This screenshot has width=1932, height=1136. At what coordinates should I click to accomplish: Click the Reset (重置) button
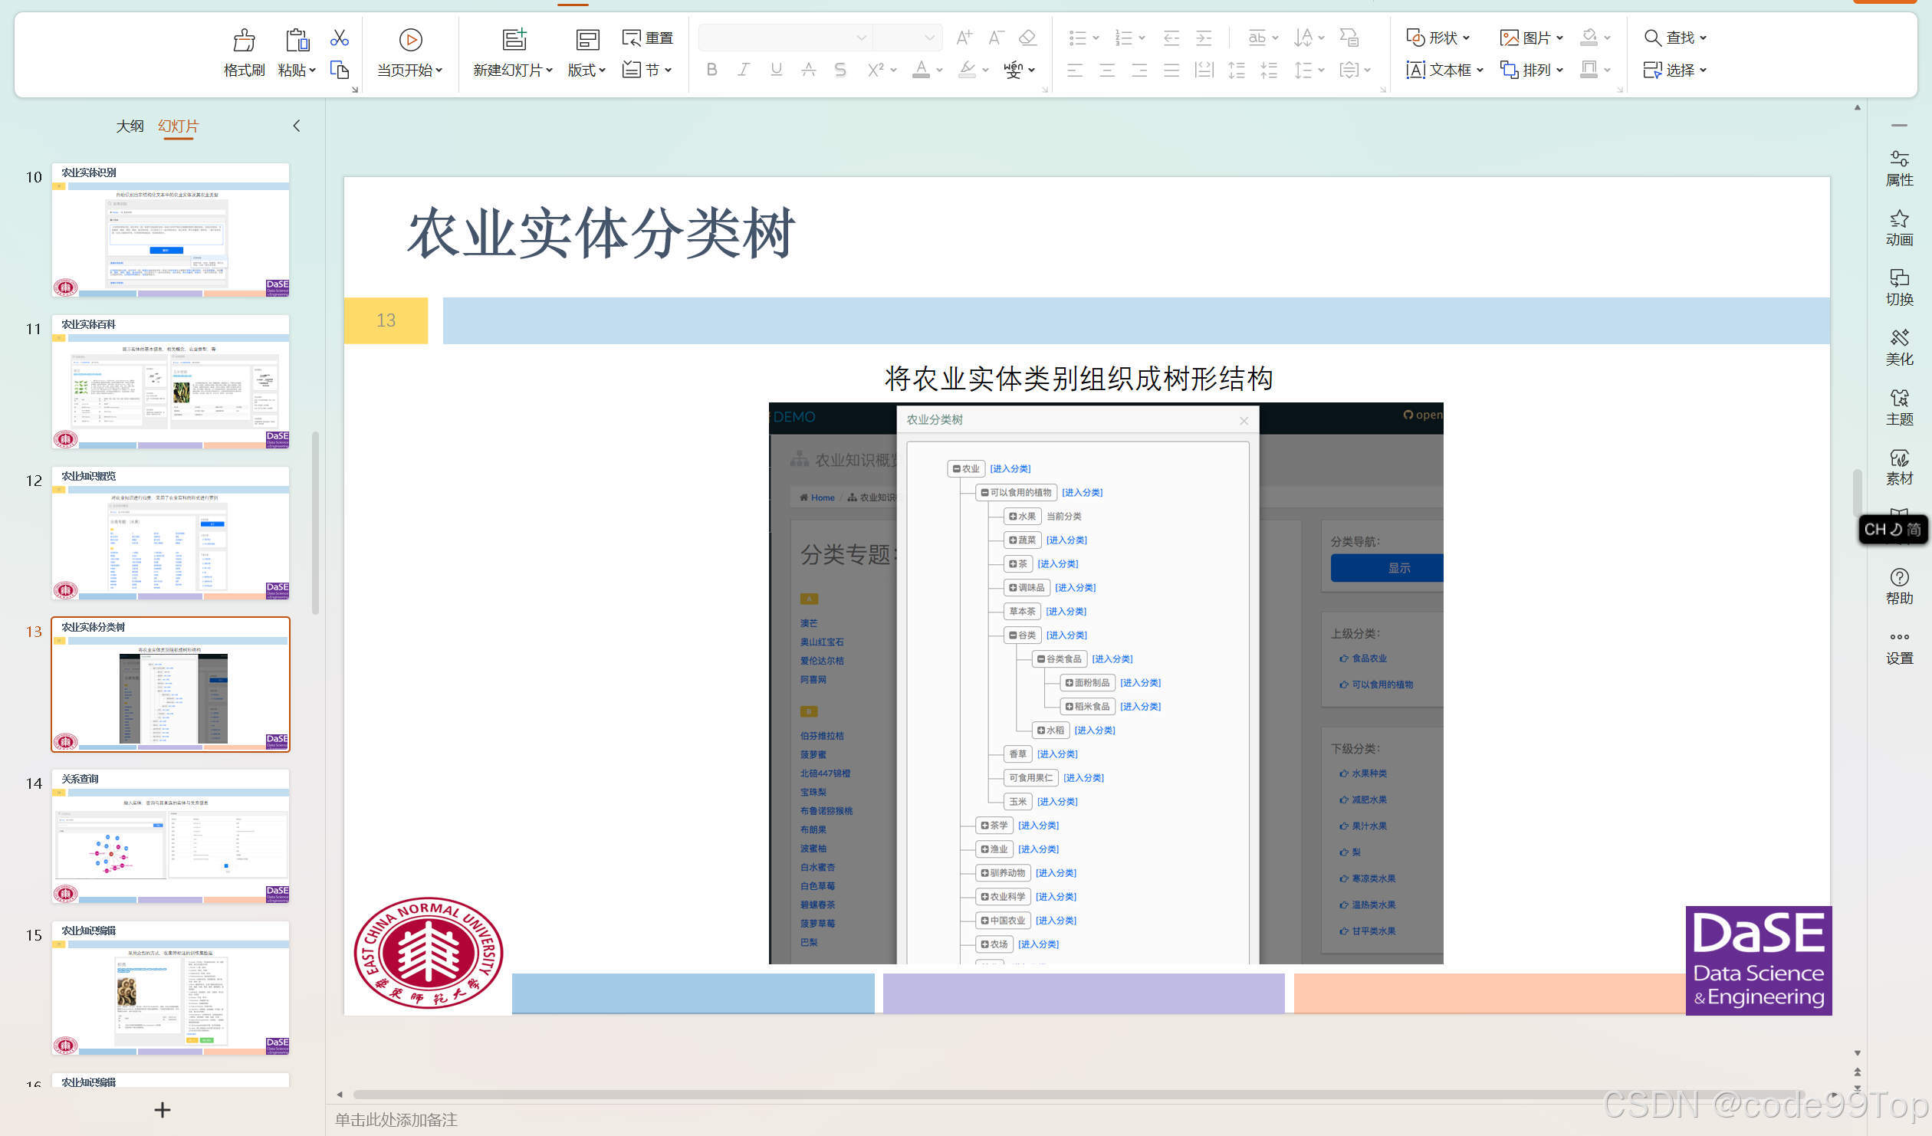[x=648, y=38]
